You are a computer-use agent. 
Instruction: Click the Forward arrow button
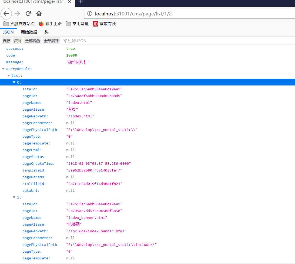[x=17, y=14]
